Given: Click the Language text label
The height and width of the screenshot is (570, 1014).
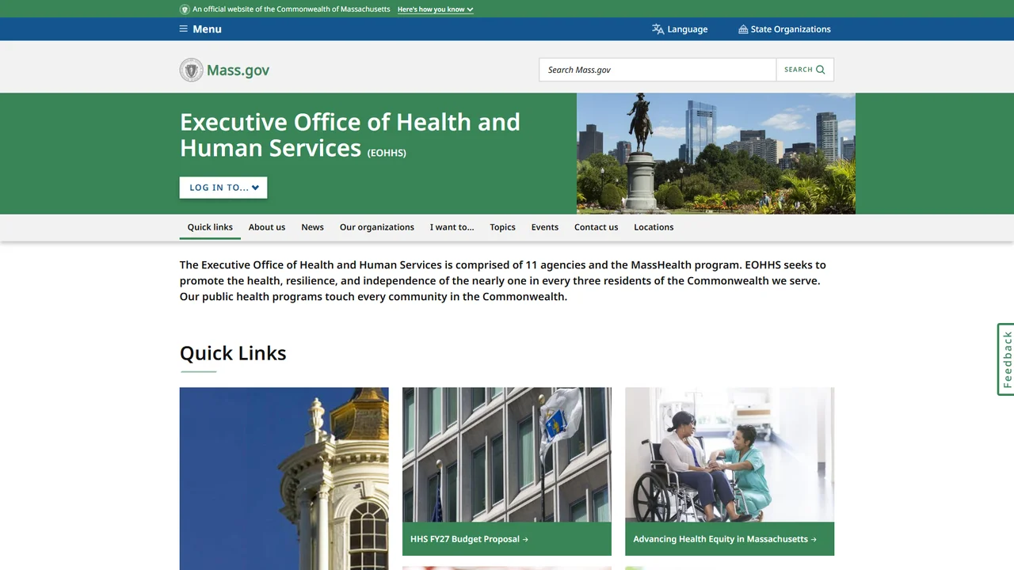Looking at the screenshot, I should pyautogui.click(x=688, y=29).
